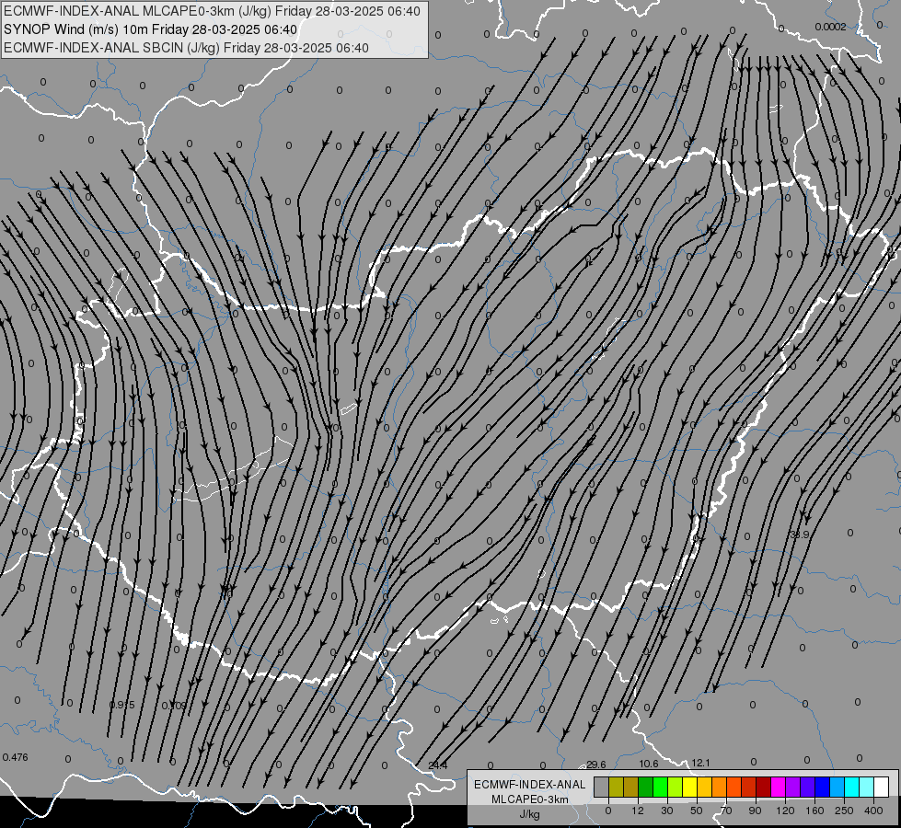Screen dimensions: 901x828
Task: Click the legend scale value 50
Action: 697,811
